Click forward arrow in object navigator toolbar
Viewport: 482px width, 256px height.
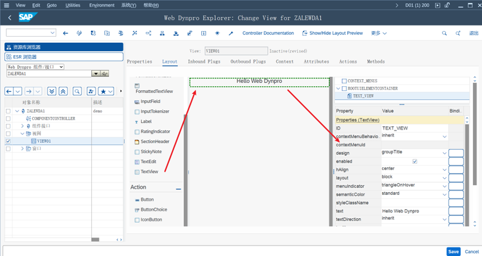click(x=29, y=91)
